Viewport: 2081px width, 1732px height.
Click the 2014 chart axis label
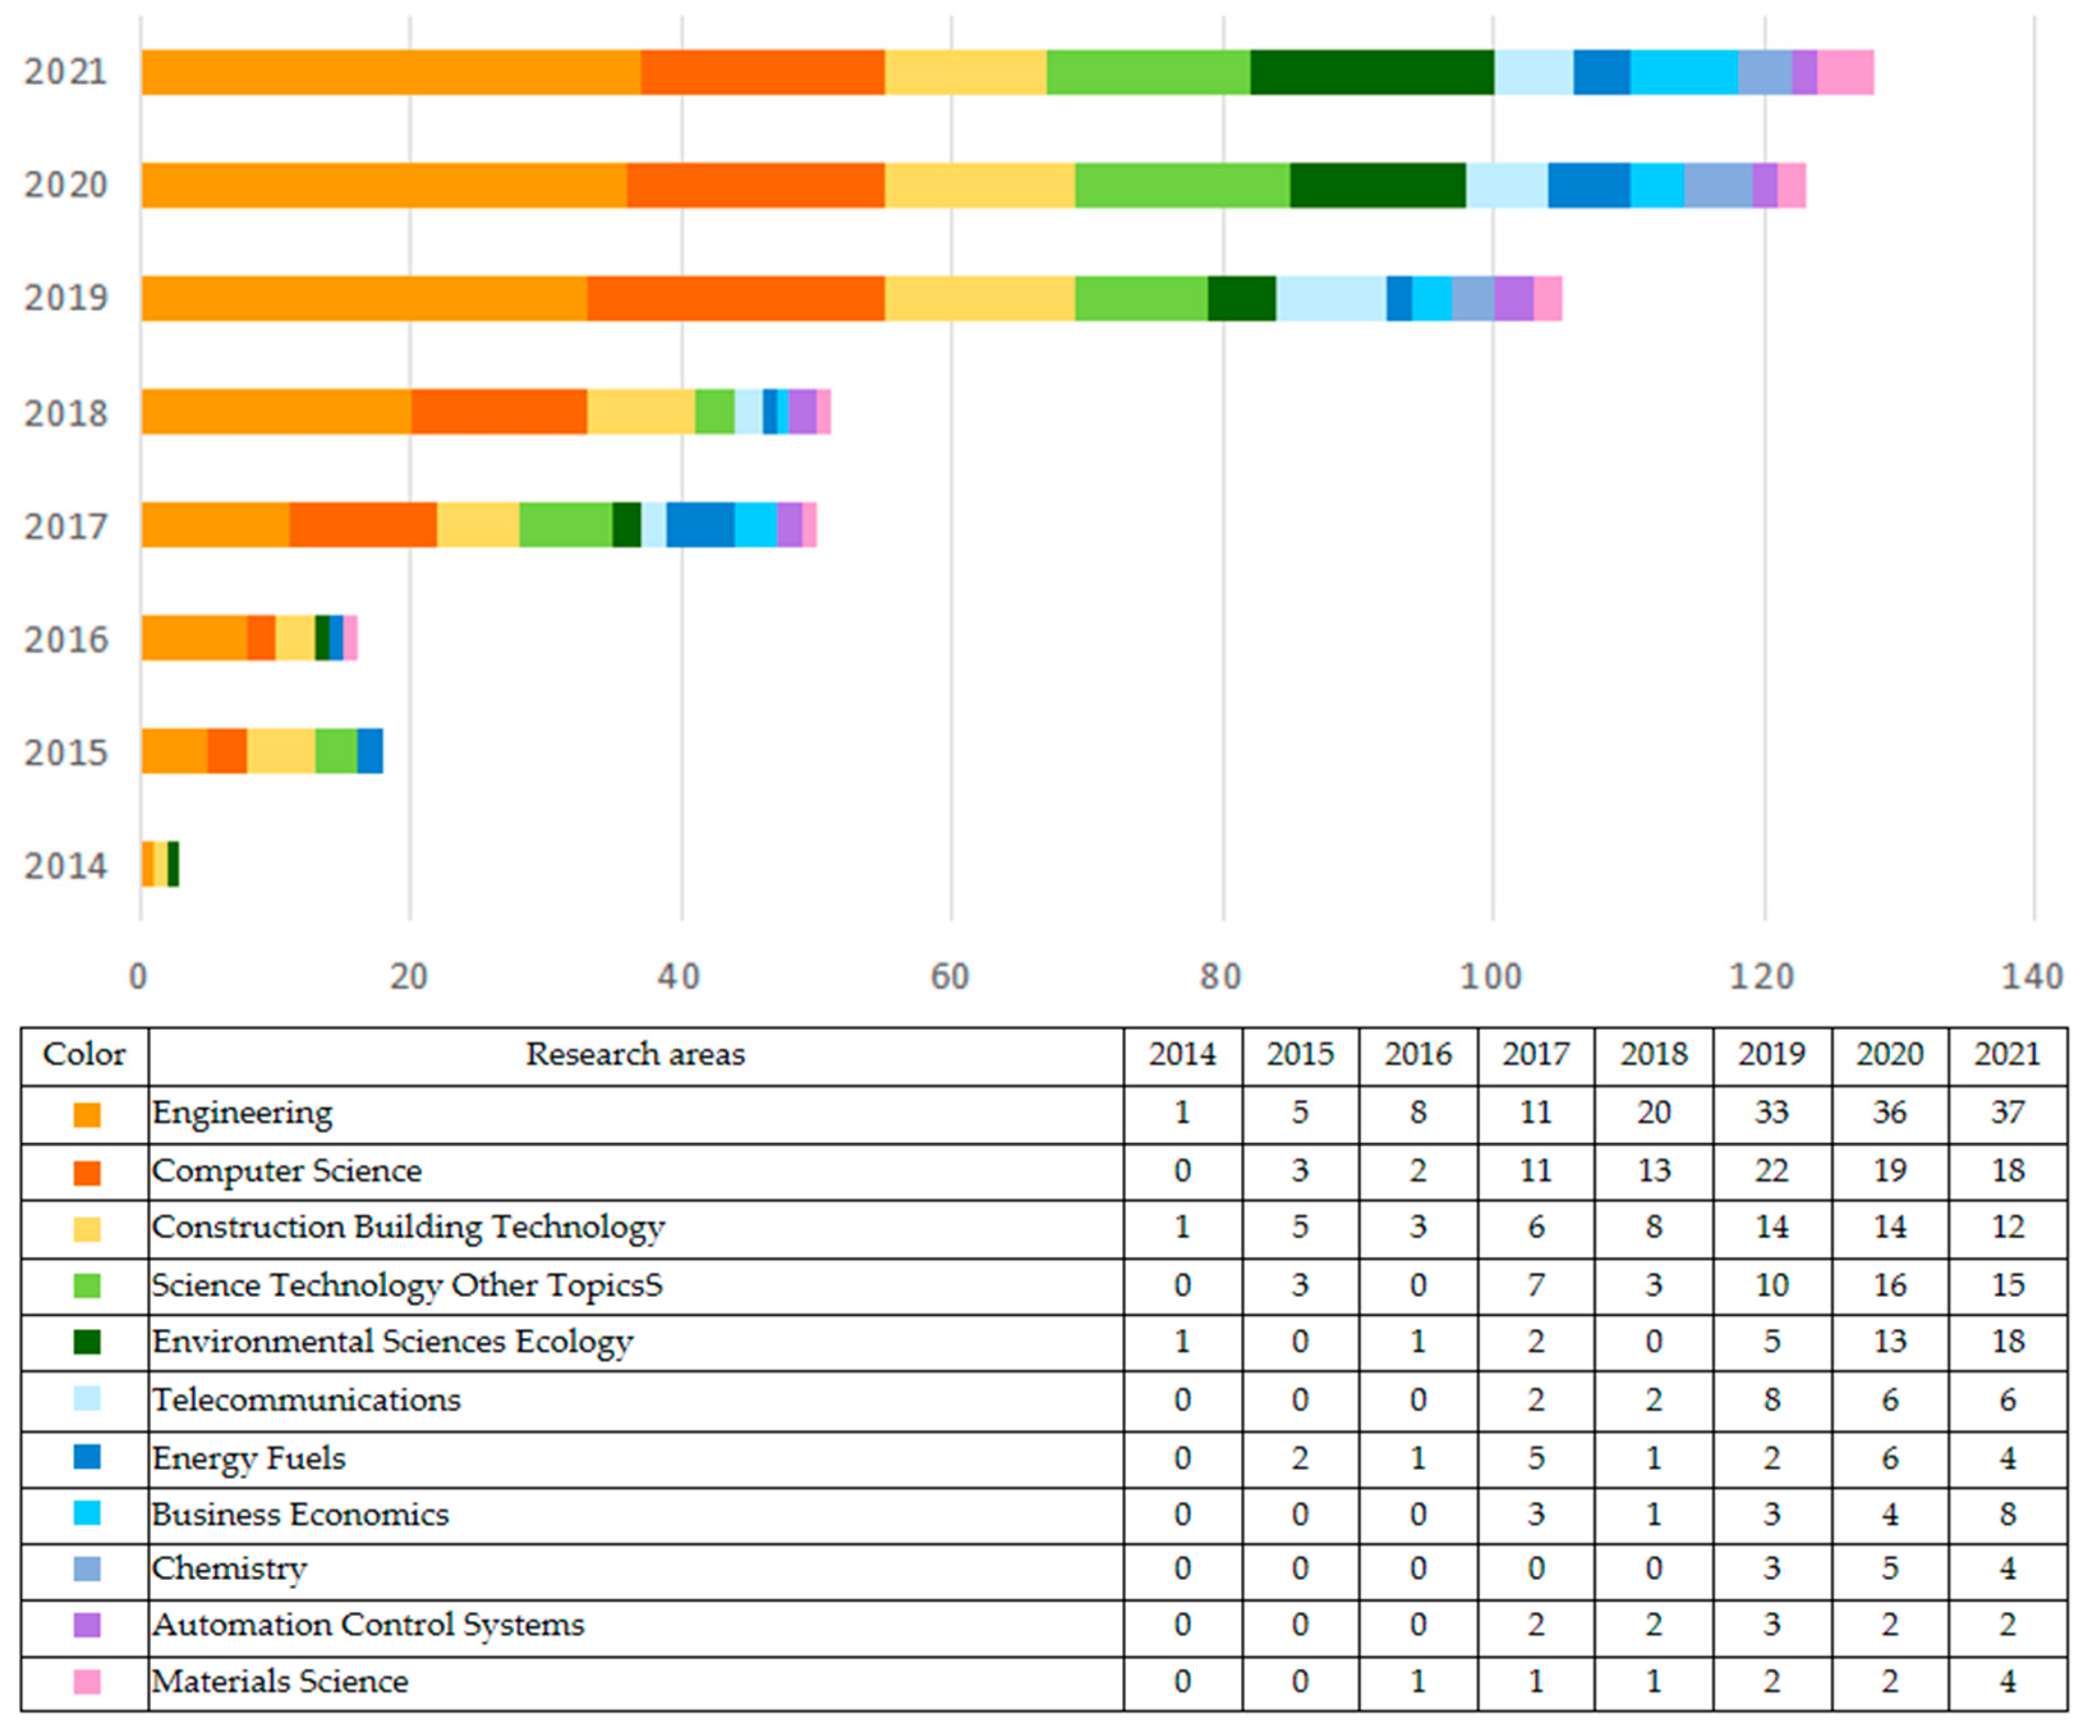[65, 867]
